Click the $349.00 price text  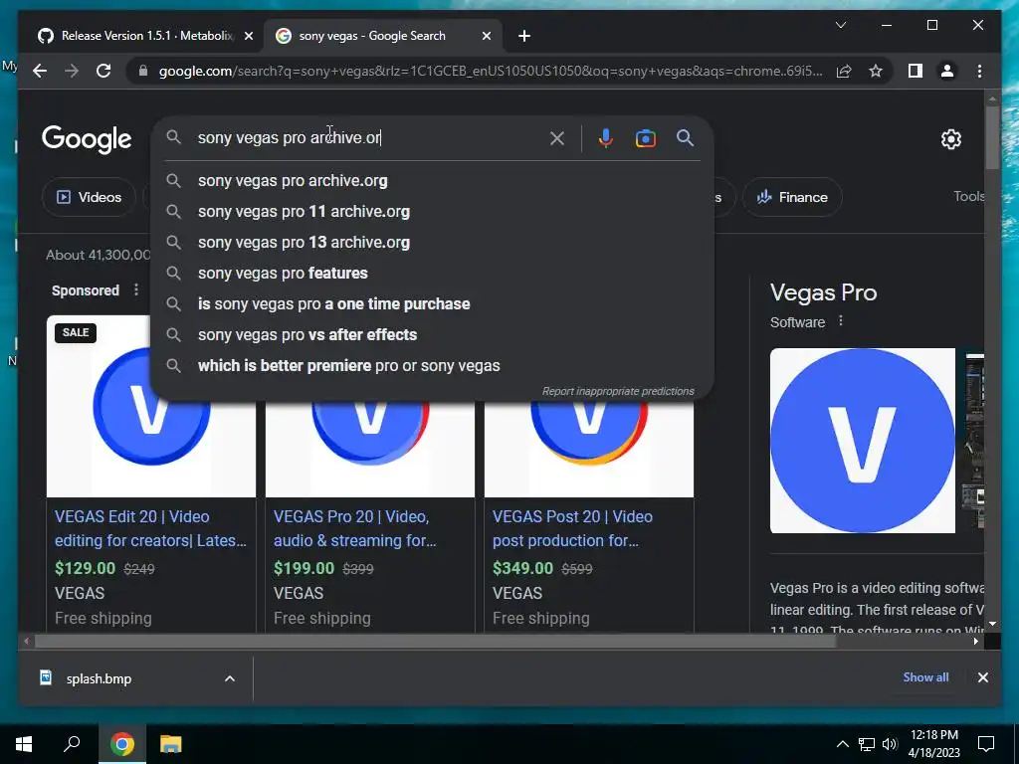(522, 568)
